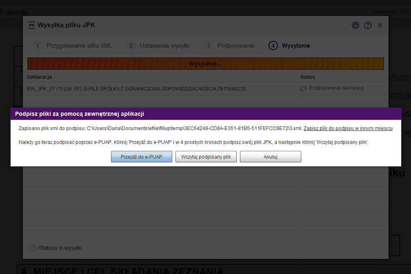
Task: Click the Deklaracja column header
Action: tap(39, 77)
